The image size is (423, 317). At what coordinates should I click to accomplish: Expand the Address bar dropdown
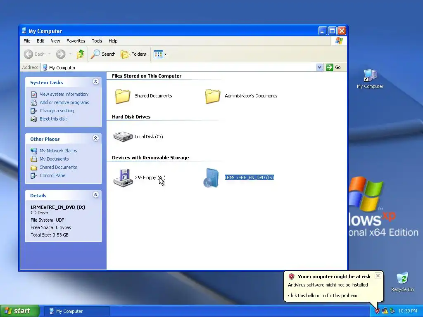click(319, 67)
